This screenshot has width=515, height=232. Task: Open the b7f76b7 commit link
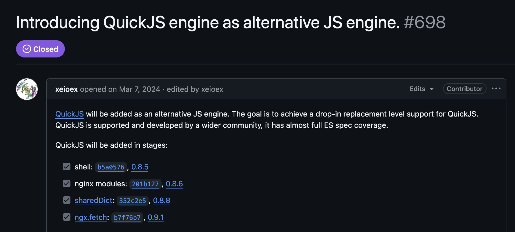pyautogui.click(x=127, y=218)
